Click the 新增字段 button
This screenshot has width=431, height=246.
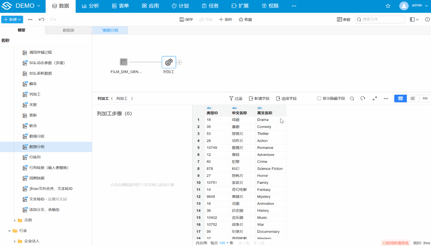click(259, 98)
